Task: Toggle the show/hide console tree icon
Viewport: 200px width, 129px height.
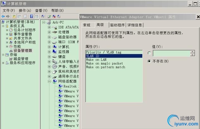Action: click(19, 16)
